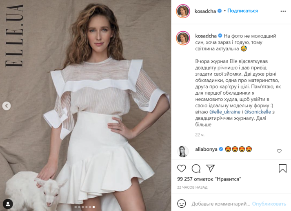Save post with the bookmark icon
This screenshot has height=211, width=291.
282,168
